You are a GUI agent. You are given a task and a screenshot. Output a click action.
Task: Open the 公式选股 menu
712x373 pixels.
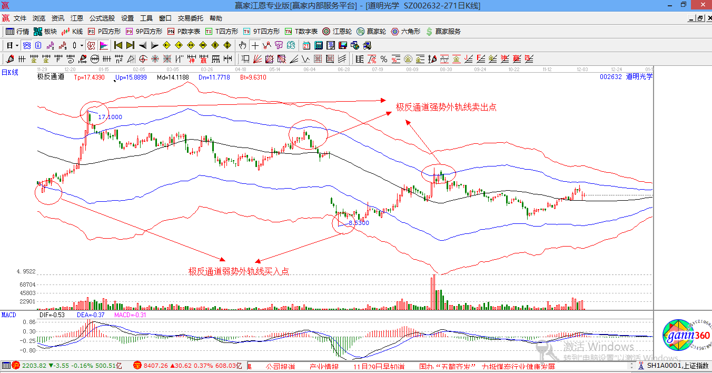click(x=102, y=18)
